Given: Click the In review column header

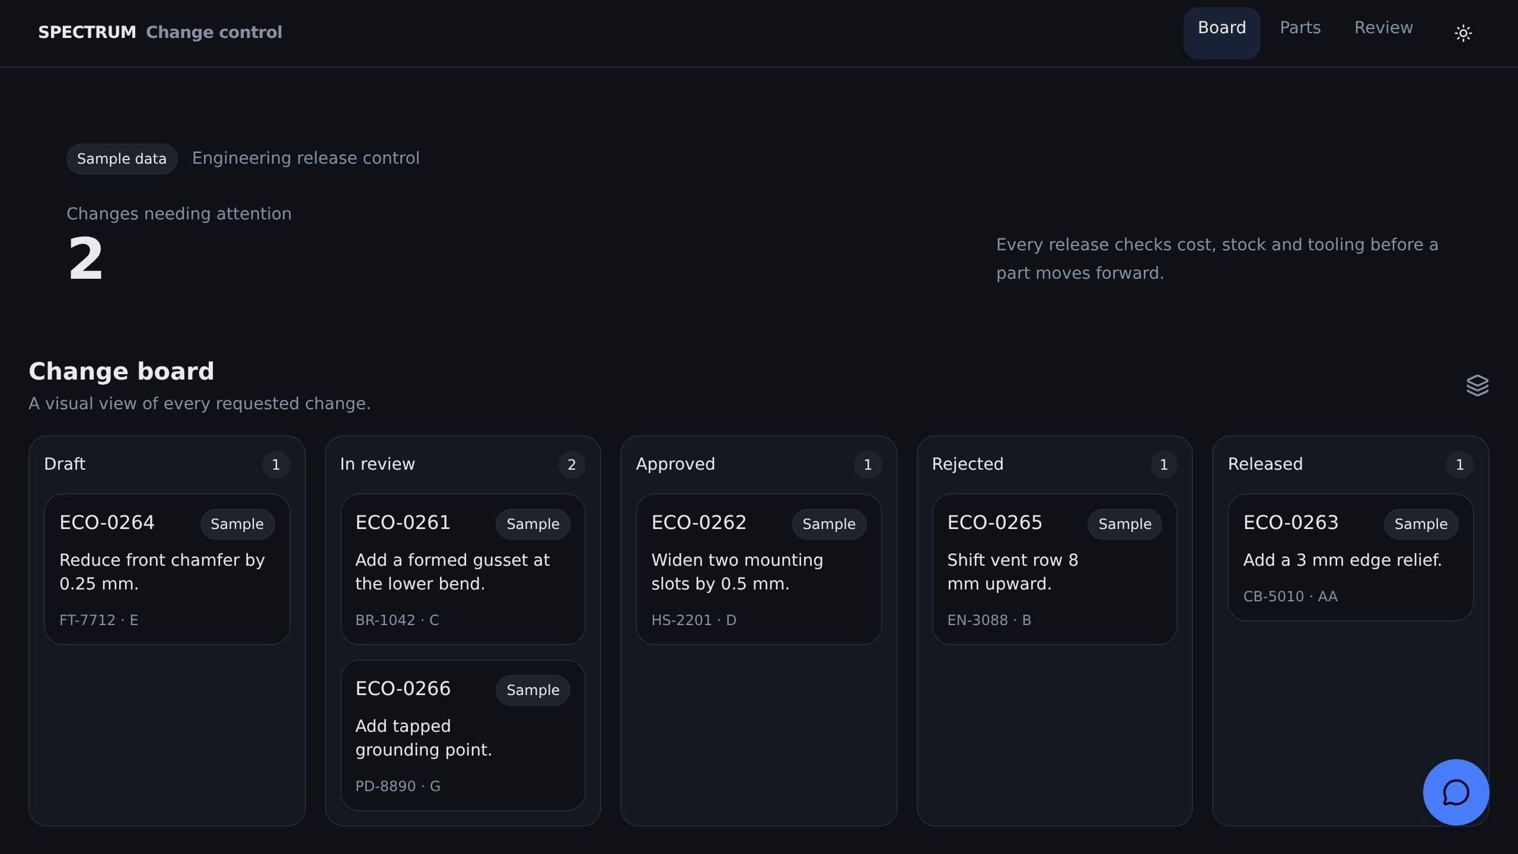Looking at the screenshot, I should [377, 464].
